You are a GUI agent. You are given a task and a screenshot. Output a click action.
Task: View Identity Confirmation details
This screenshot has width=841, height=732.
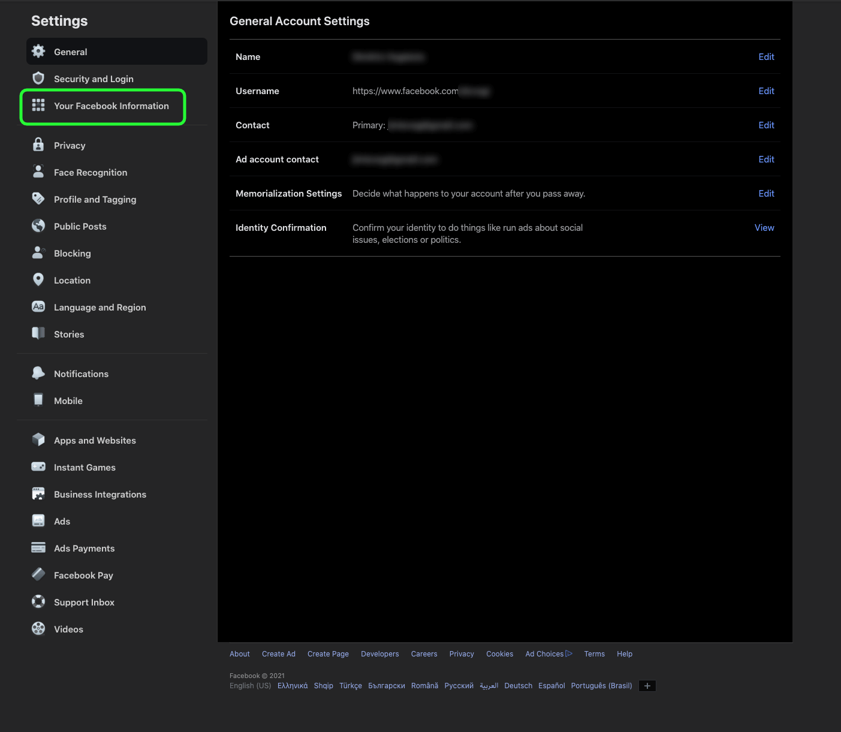point(764,228)
